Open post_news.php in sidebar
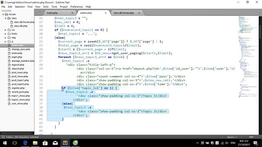Viewport: 262px width, 147px height. 20,73
